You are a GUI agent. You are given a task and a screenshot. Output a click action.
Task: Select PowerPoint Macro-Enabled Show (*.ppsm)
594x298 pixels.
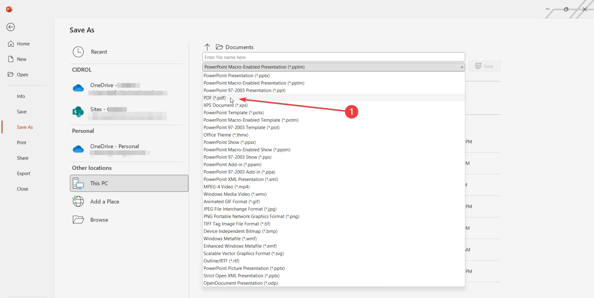coord(333,150)
